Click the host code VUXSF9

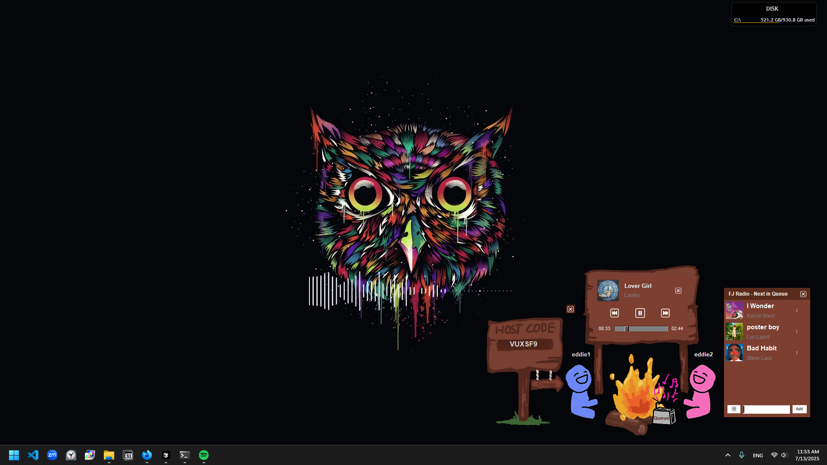(524, 344)
